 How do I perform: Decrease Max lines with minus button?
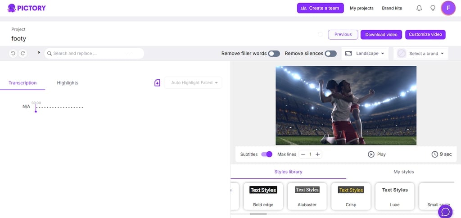(x=303, y=154)
